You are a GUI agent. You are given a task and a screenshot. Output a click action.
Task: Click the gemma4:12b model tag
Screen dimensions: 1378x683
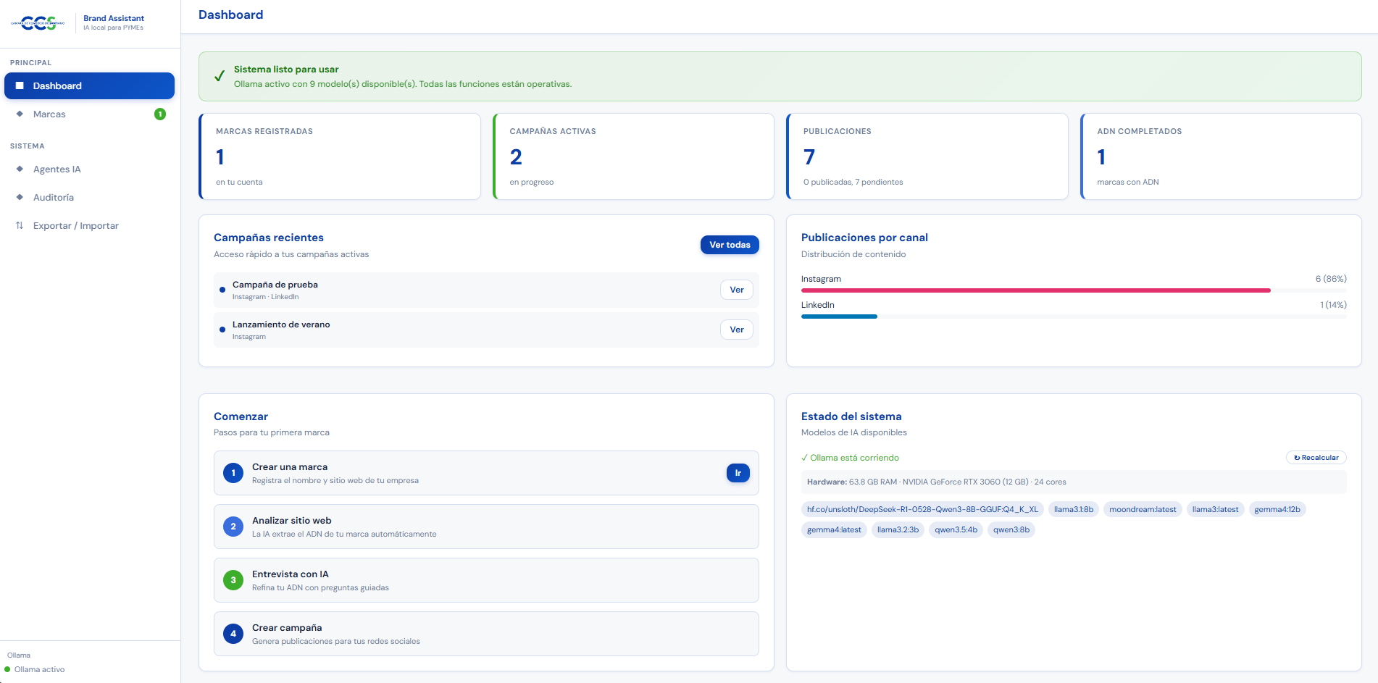pyautogui.click(x=1277, y=509)
